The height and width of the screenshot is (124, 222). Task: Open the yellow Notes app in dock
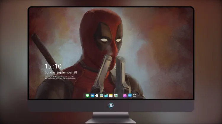(x=111, y=95)
